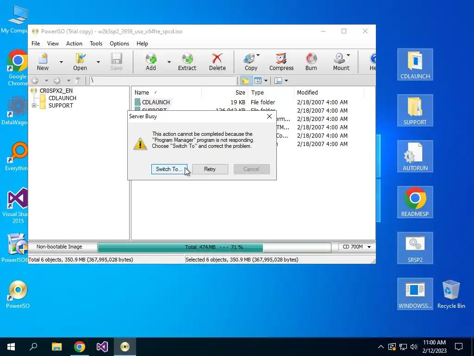Close the Server Busy dialog
The image size is (474, 356).
tap(269, 116)
